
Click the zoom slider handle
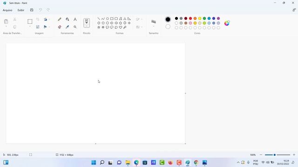(275, 155)
